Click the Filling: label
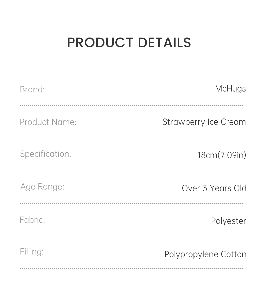The width and height of the screenshot is (263, 286). (x=32, y=252)
